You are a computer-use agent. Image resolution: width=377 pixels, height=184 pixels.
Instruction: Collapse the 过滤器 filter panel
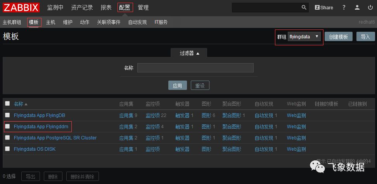click(x=189, y=53)
